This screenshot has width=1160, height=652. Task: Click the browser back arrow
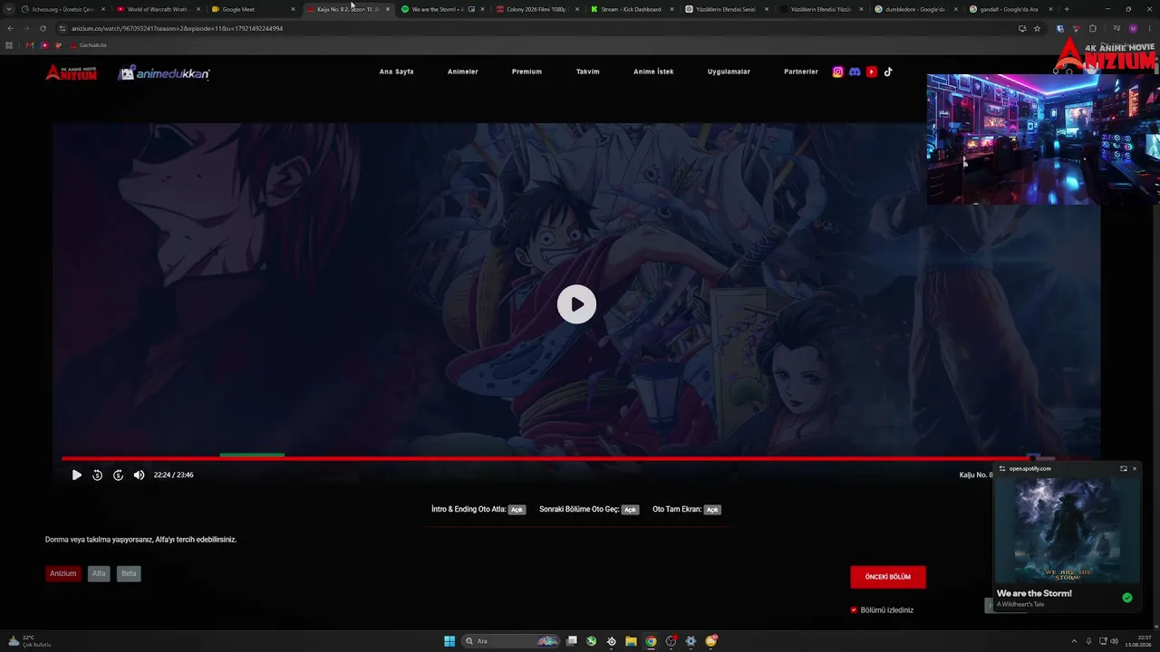pos(10,28)
